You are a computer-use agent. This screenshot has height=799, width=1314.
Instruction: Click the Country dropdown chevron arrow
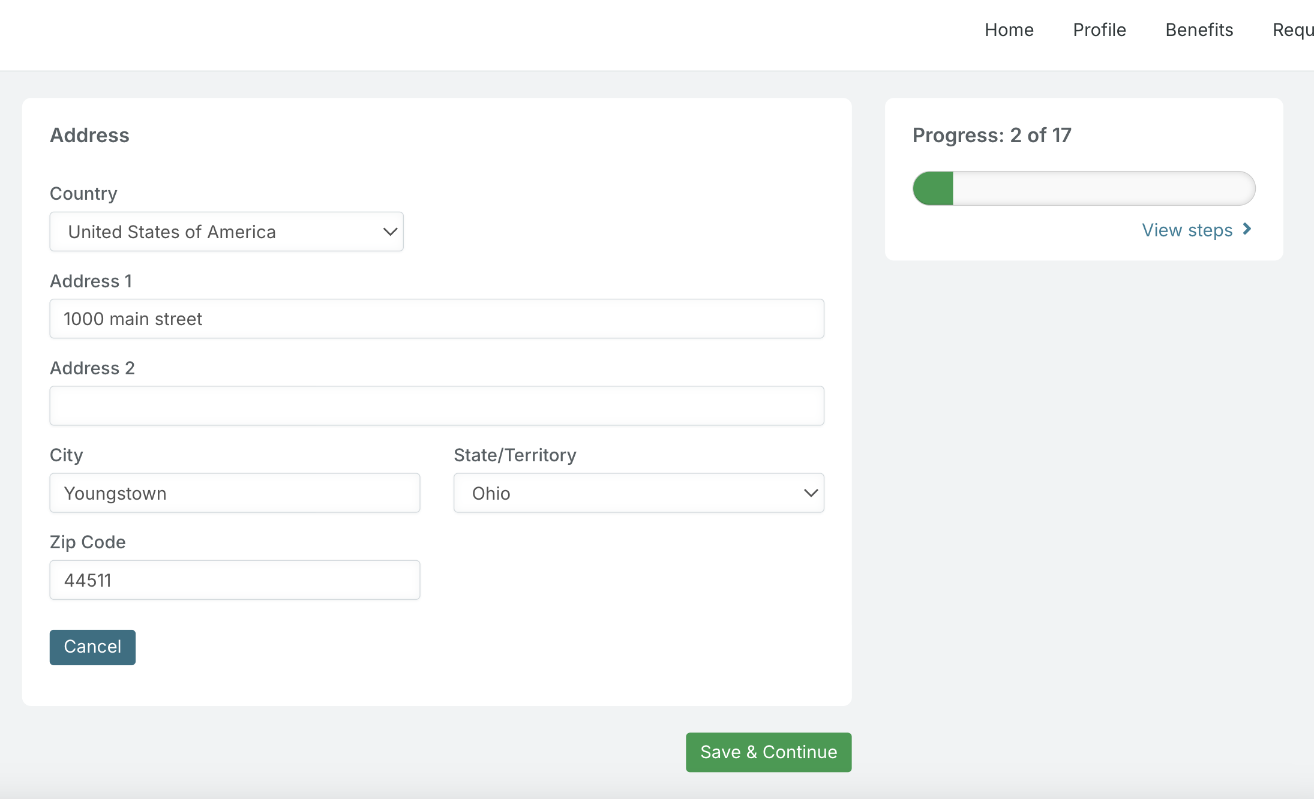390,232
